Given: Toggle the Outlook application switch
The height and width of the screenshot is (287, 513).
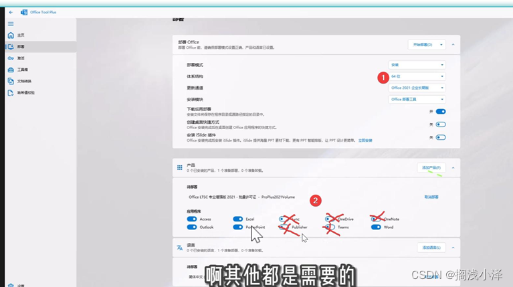Looking at the screenshot, I should 192,227.
